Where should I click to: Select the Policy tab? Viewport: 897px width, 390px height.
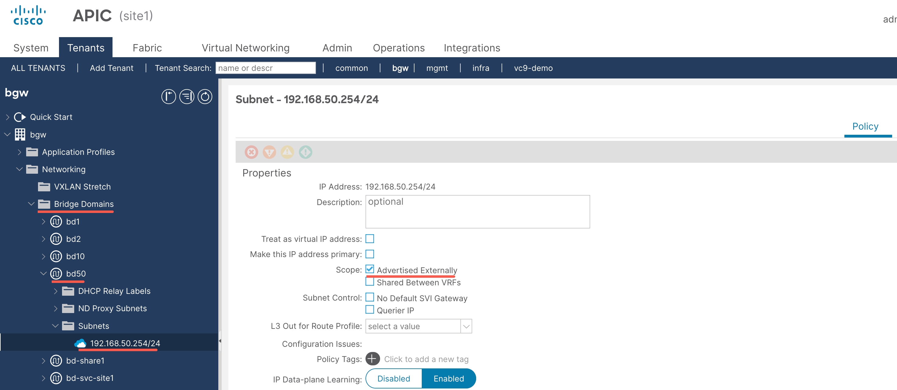[x=865, y=127]
